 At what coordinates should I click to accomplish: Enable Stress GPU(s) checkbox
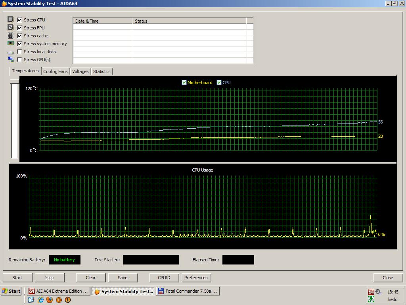pos(19,60)
